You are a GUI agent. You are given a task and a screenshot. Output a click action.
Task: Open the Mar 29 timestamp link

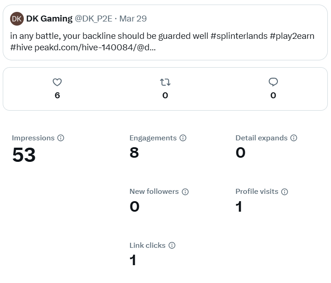(x=133, y=19)
